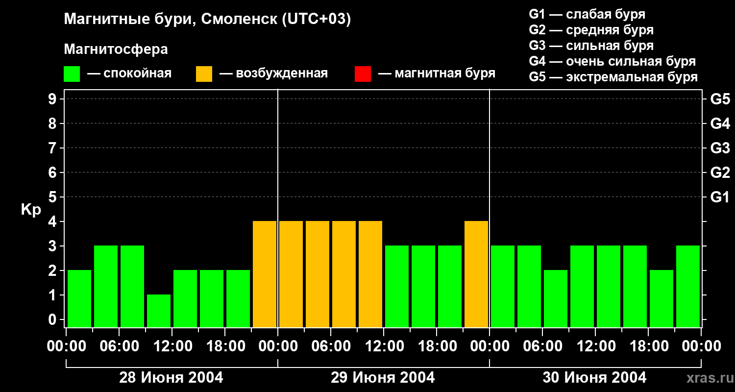Click the orange bar just before 30 Июня midnight
The height and width of the screenshot is (392, 735).
[x=476, y=274]
